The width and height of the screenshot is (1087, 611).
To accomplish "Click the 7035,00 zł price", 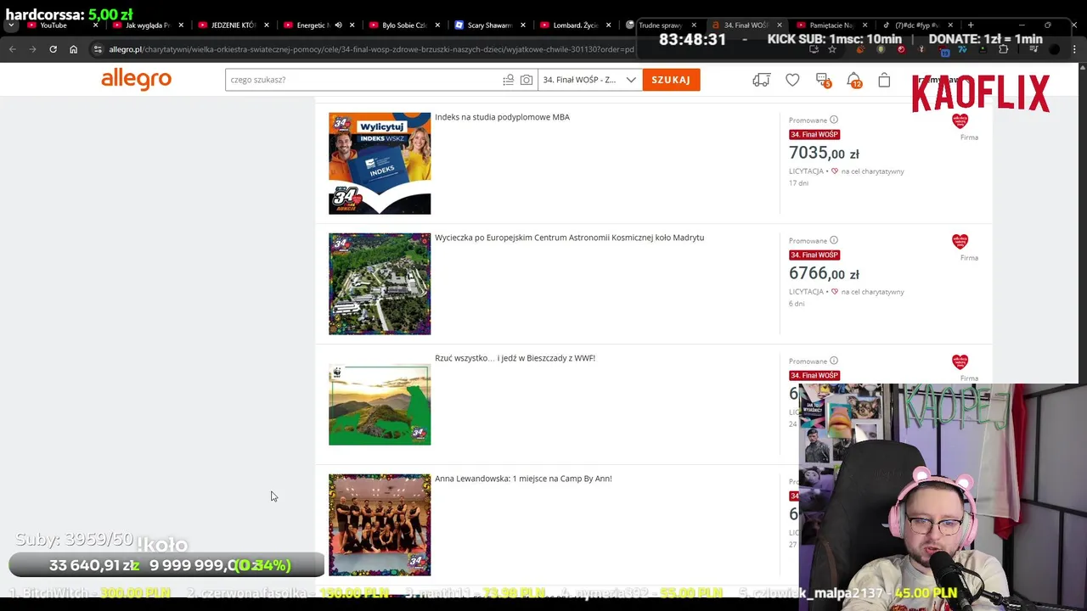I will pos(824,153).
